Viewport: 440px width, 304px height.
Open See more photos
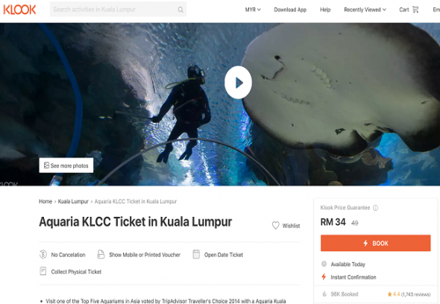click(x=66, y=165)
